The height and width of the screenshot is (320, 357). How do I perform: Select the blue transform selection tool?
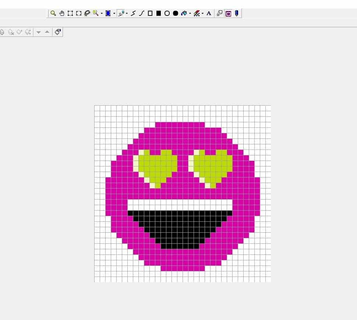click(108, 13)
